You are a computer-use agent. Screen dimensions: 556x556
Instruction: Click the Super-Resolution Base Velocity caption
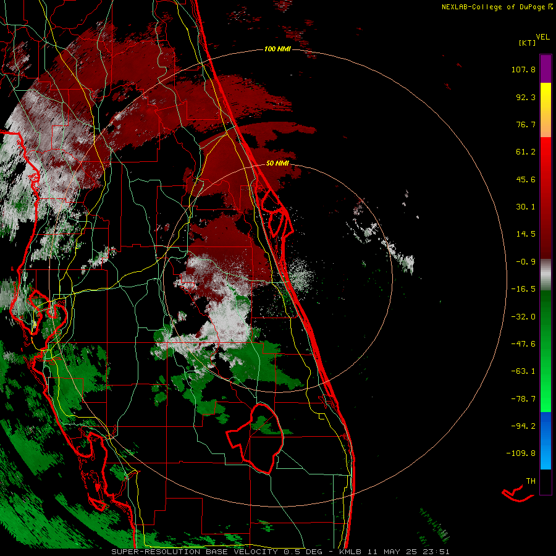280,552
